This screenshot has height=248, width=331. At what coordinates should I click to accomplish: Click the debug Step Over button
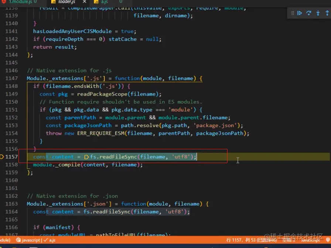(308, 13)
